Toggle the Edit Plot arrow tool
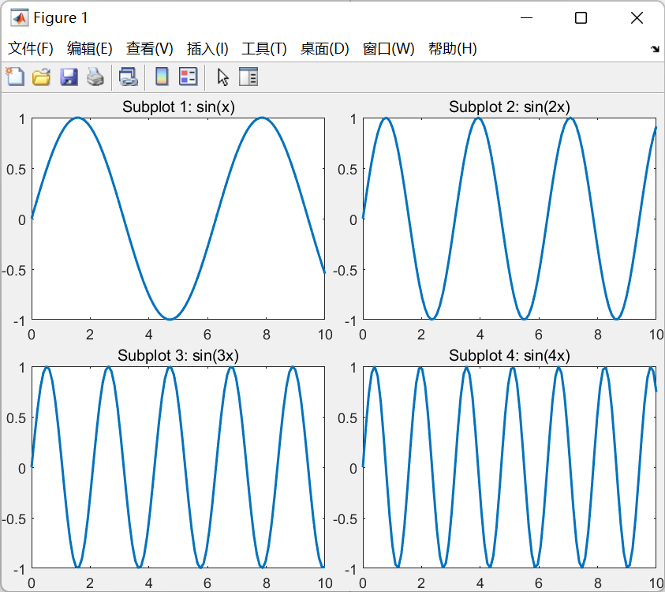665x592 pixels. point(223,77)
